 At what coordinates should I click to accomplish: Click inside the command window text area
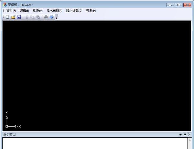click(95, 143)
